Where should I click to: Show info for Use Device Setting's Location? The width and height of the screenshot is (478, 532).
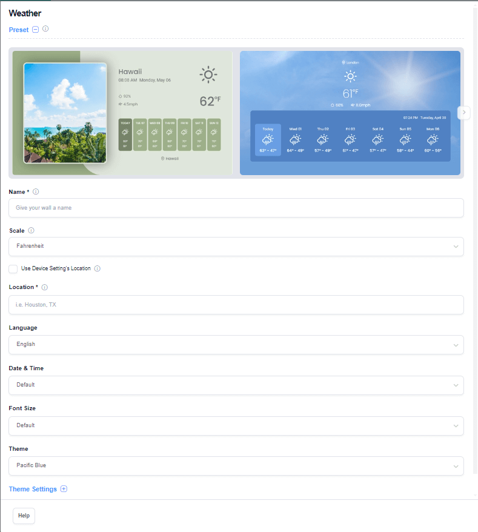pos(98,268)
